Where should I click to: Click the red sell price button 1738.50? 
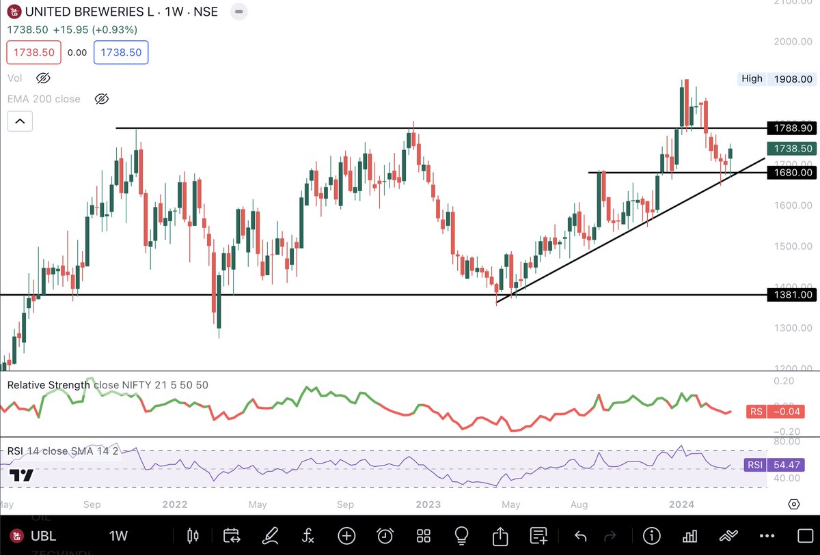[x=33, y=52]
